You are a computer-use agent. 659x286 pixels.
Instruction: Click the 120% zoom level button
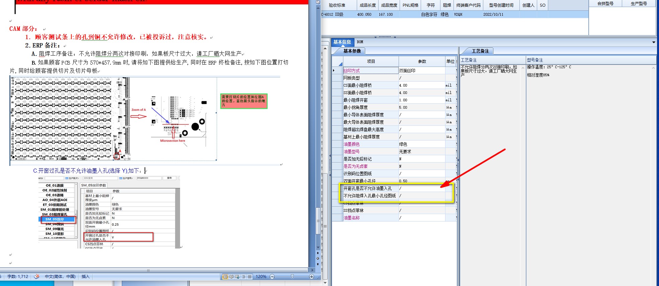[x=261, y=277]
